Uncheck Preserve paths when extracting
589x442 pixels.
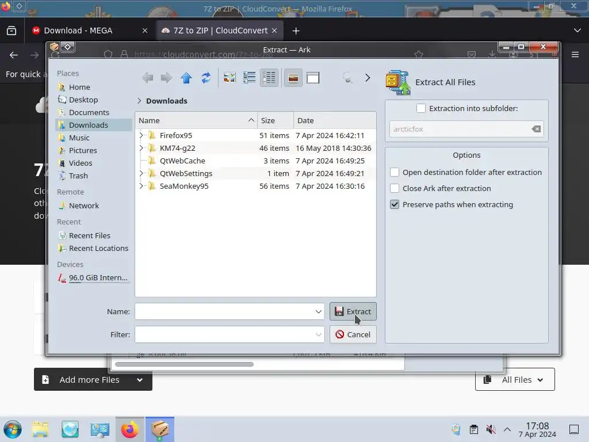tap(395, 204)
